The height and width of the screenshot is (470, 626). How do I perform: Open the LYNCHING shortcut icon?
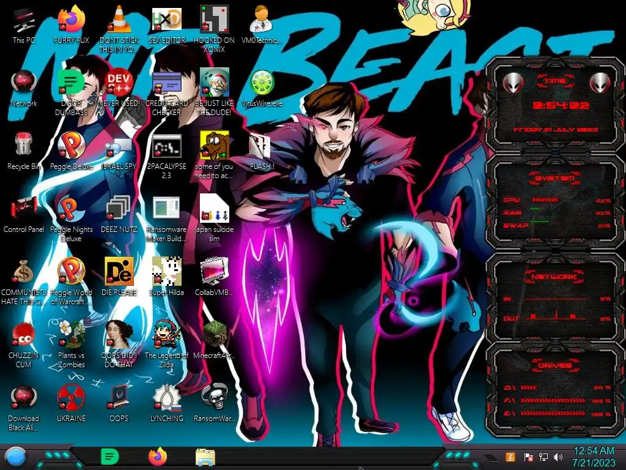coord(166,398)
